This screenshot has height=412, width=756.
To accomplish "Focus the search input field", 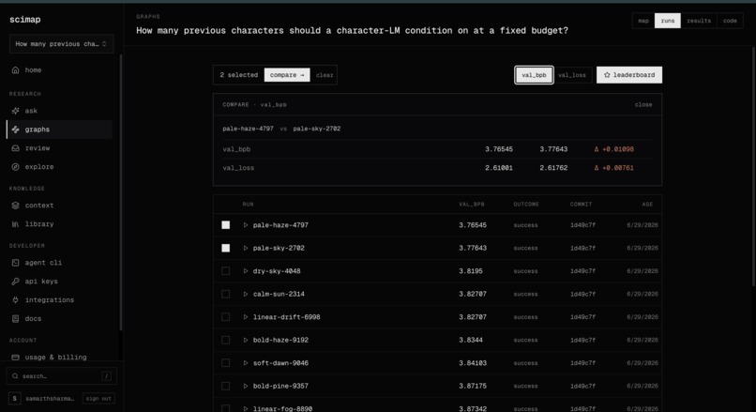I will point(61,375).
